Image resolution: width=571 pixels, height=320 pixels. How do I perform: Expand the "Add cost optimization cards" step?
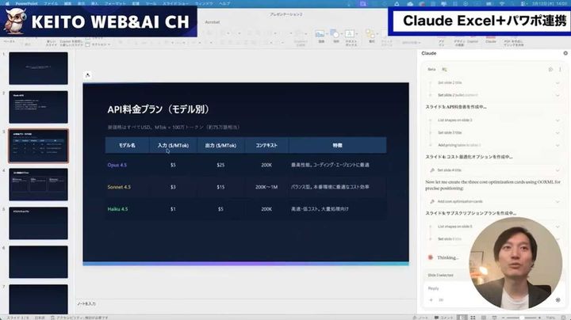494,201
